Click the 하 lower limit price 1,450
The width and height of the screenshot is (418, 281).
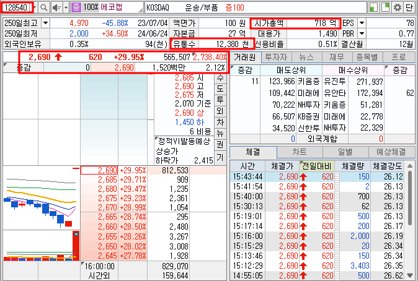click(184, 123)
